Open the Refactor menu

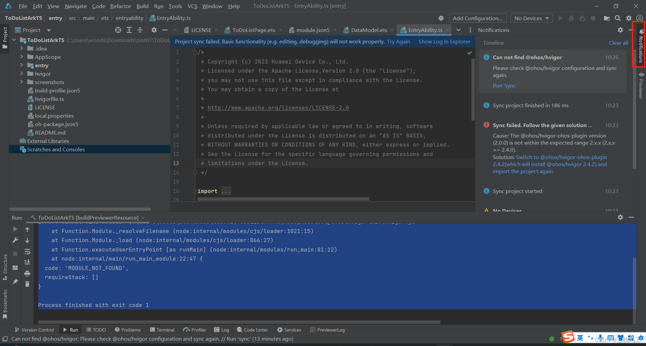[120, 6]
